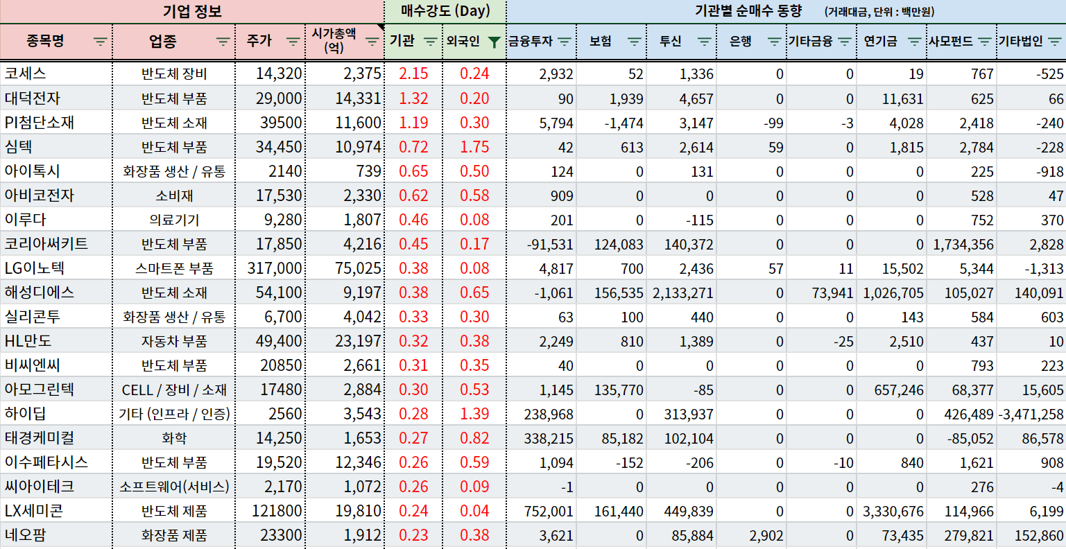Image resolution: width=1066 pixels, height=549 pixels.
Task: Expand the 기타금융 filter dropdown
Action: (844, 42)
